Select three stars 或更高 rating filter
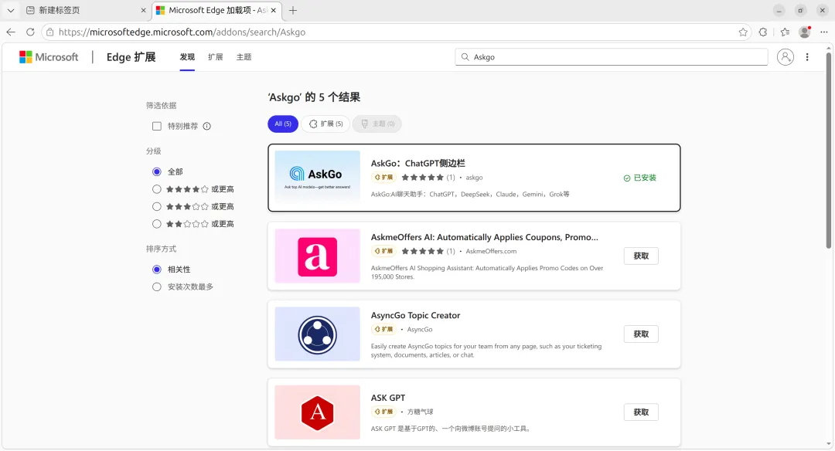This screenshot has width=835, height=451. click(156, 206)
